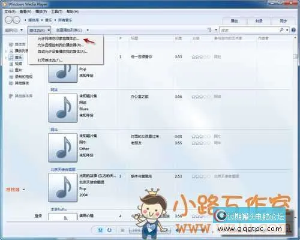Open the view options dropdown arrow
300x240 pixels.
pos(216,30)
